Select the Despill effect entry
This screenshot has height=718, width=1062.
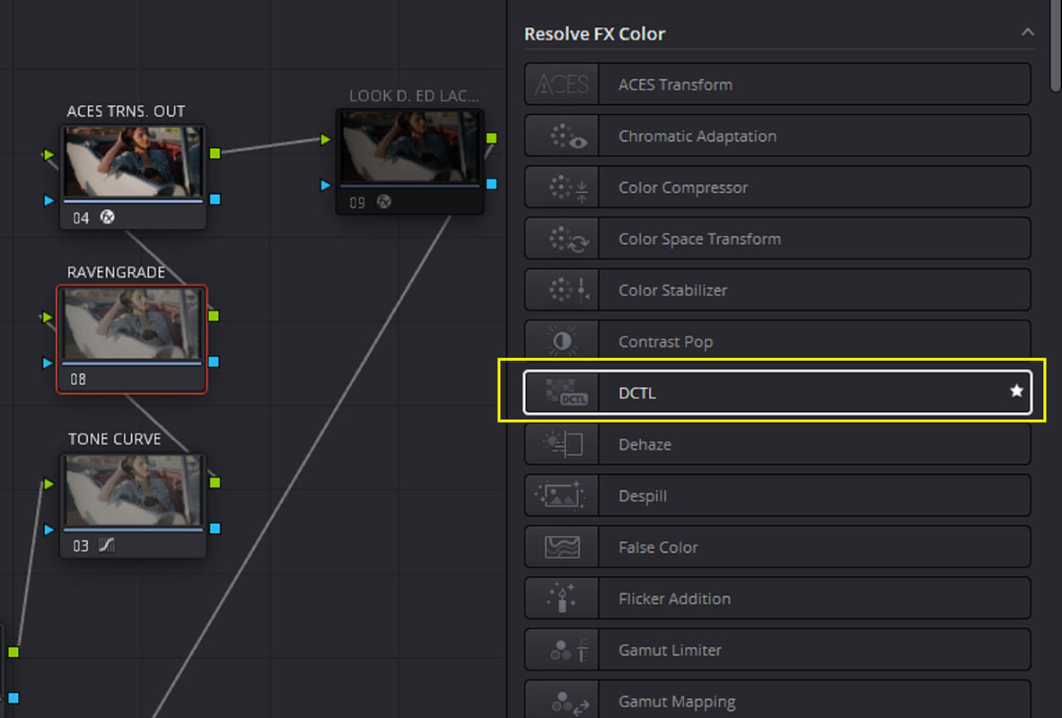[x=777, y=495]
